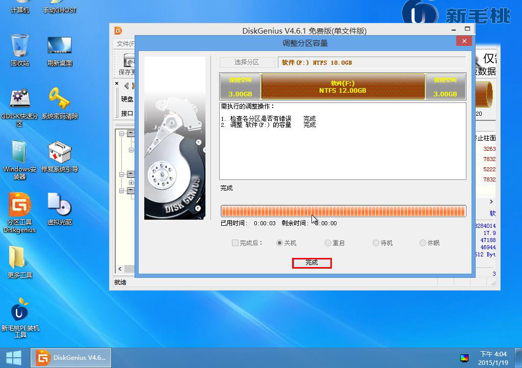Screen dimensions: 522x368
Task: Open the 系统密码清除 key icon
Action: [60, 103]
